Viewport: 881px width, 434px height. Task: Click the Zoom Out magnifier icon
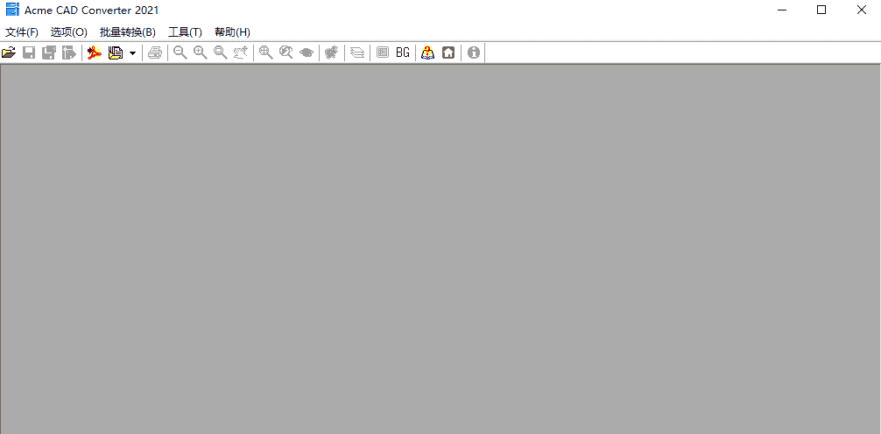[x=180, y=52]
